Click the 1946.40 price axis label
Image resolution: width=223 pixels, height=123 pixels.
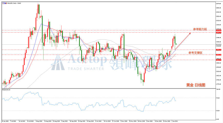click(x=219, y=38)
